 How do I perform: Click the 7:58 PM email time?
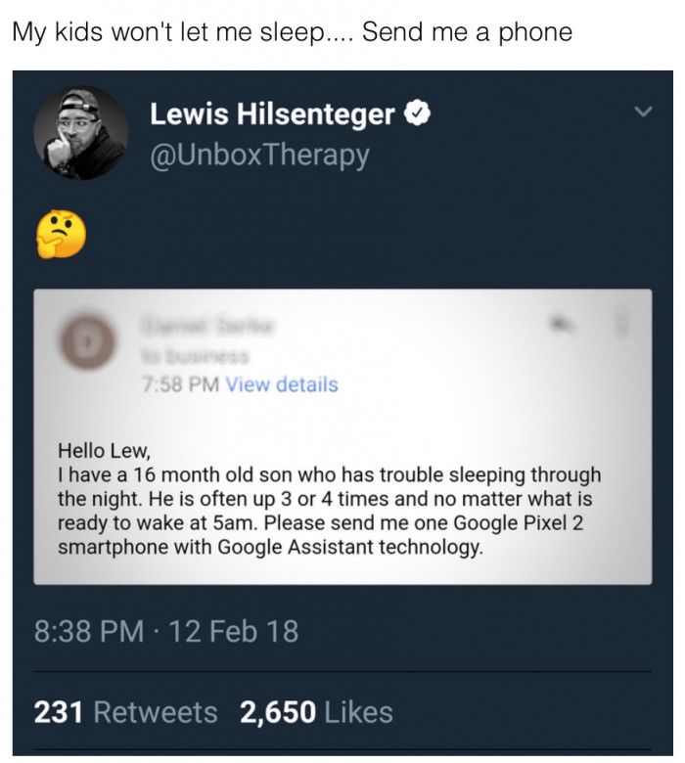click(181, 384)
